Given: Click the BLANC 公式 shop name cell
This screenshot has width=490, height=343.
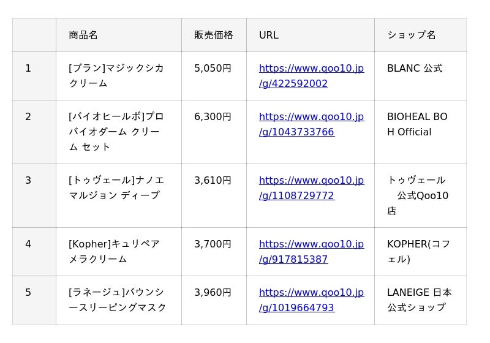Looking at the screenshot, I should tap(415, 69).
